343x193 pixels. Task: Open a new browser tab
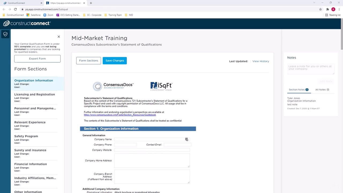[x=91, y=3]
